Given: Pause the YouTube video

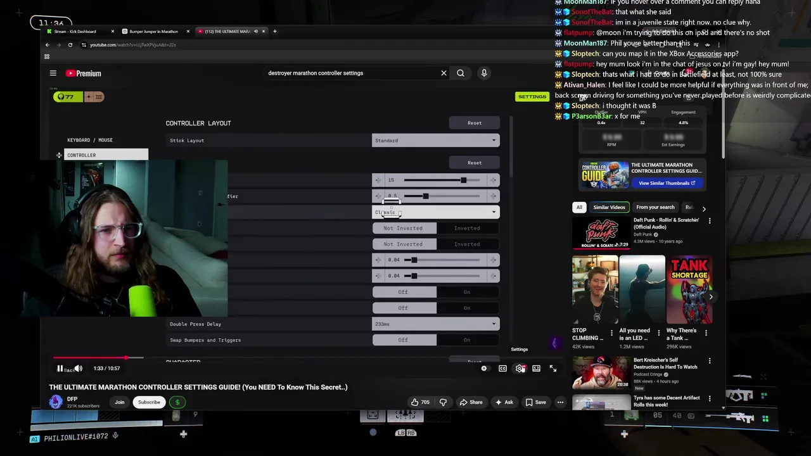Looking at the screenshot, I should point(60,369).
